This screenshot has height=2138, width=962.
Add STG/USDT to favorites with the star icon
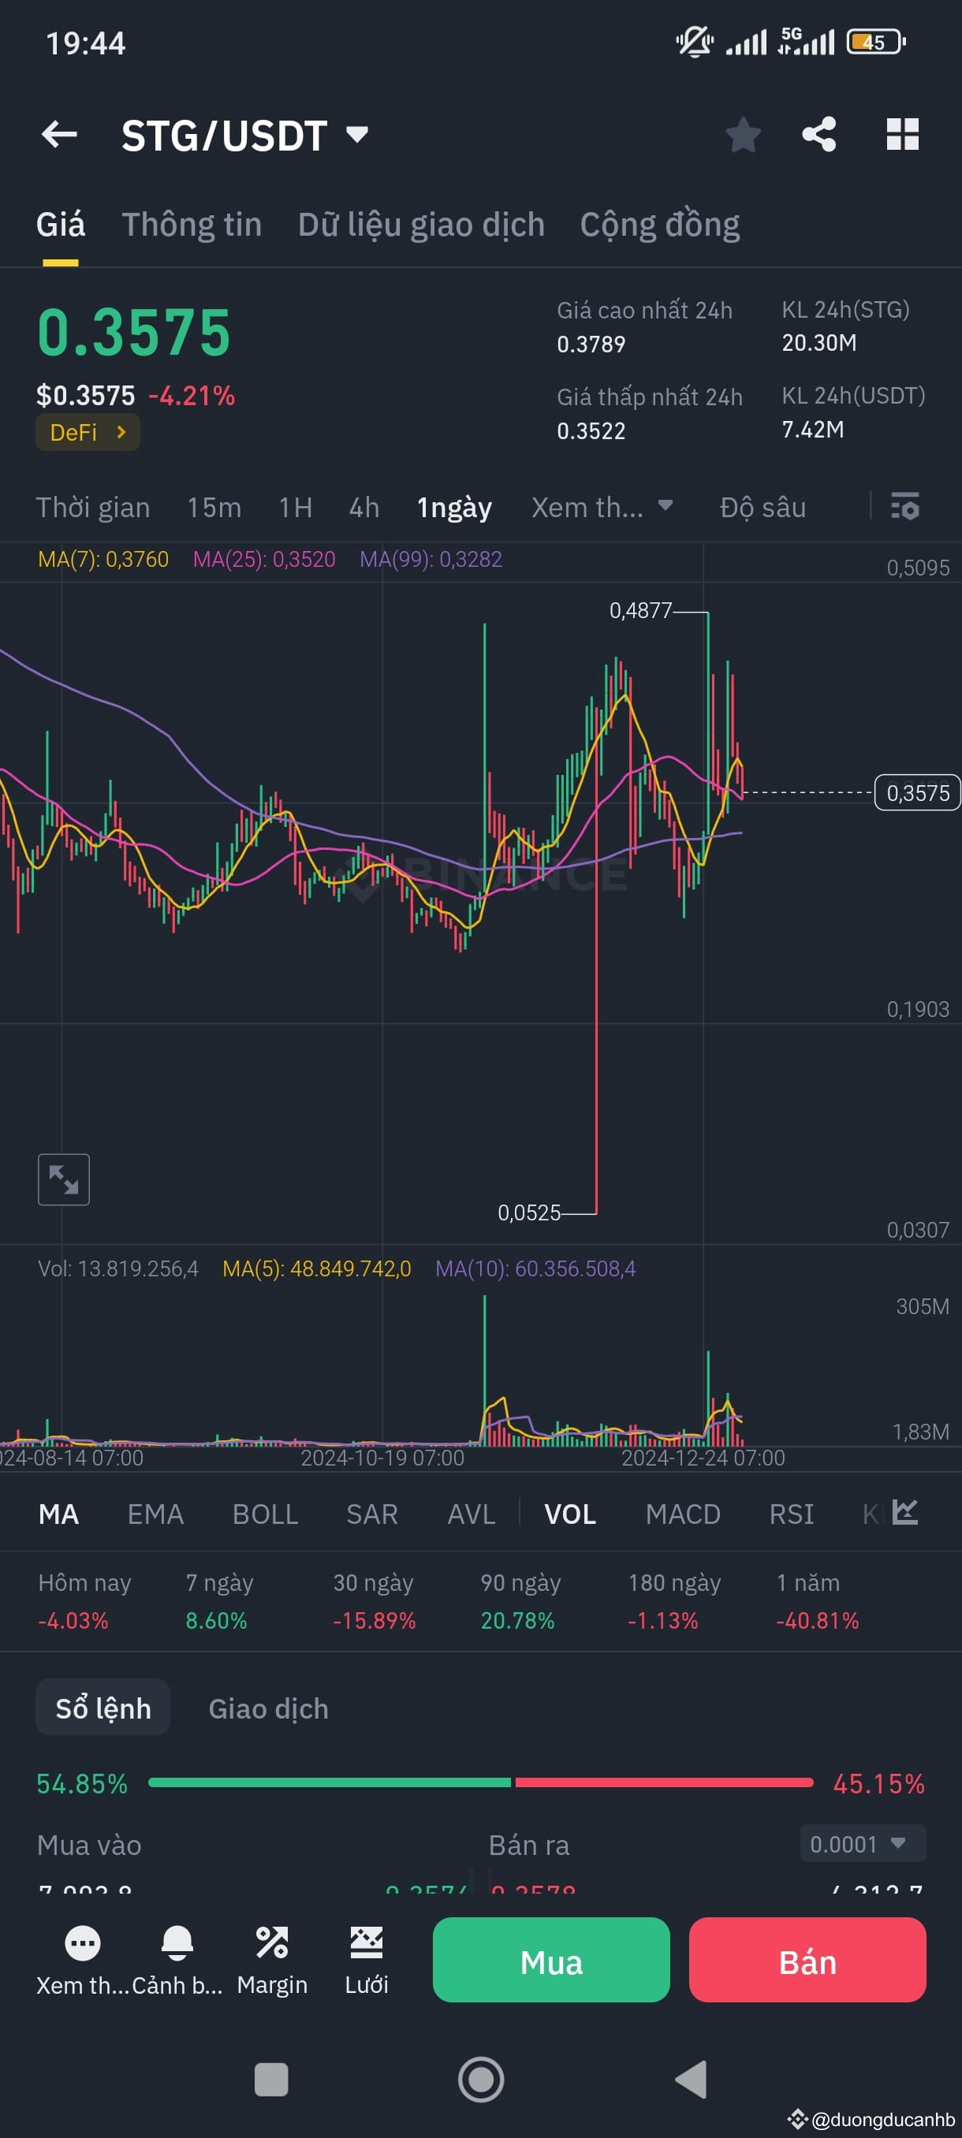[x=743, y=135]
